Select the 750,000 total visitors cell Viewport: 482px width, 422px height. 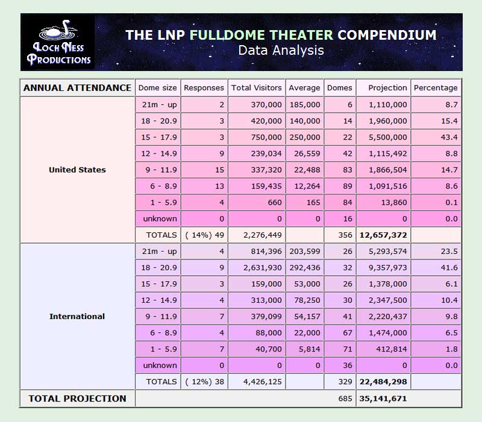pyautogui.click(x=257, y=137)
